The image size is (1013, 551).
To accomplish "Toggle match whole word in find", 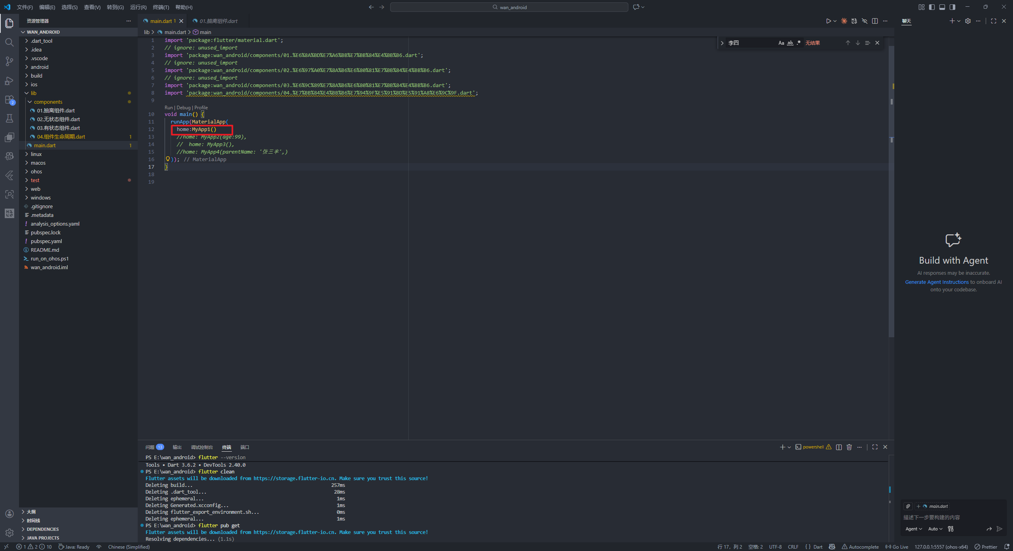I will 790,43.
